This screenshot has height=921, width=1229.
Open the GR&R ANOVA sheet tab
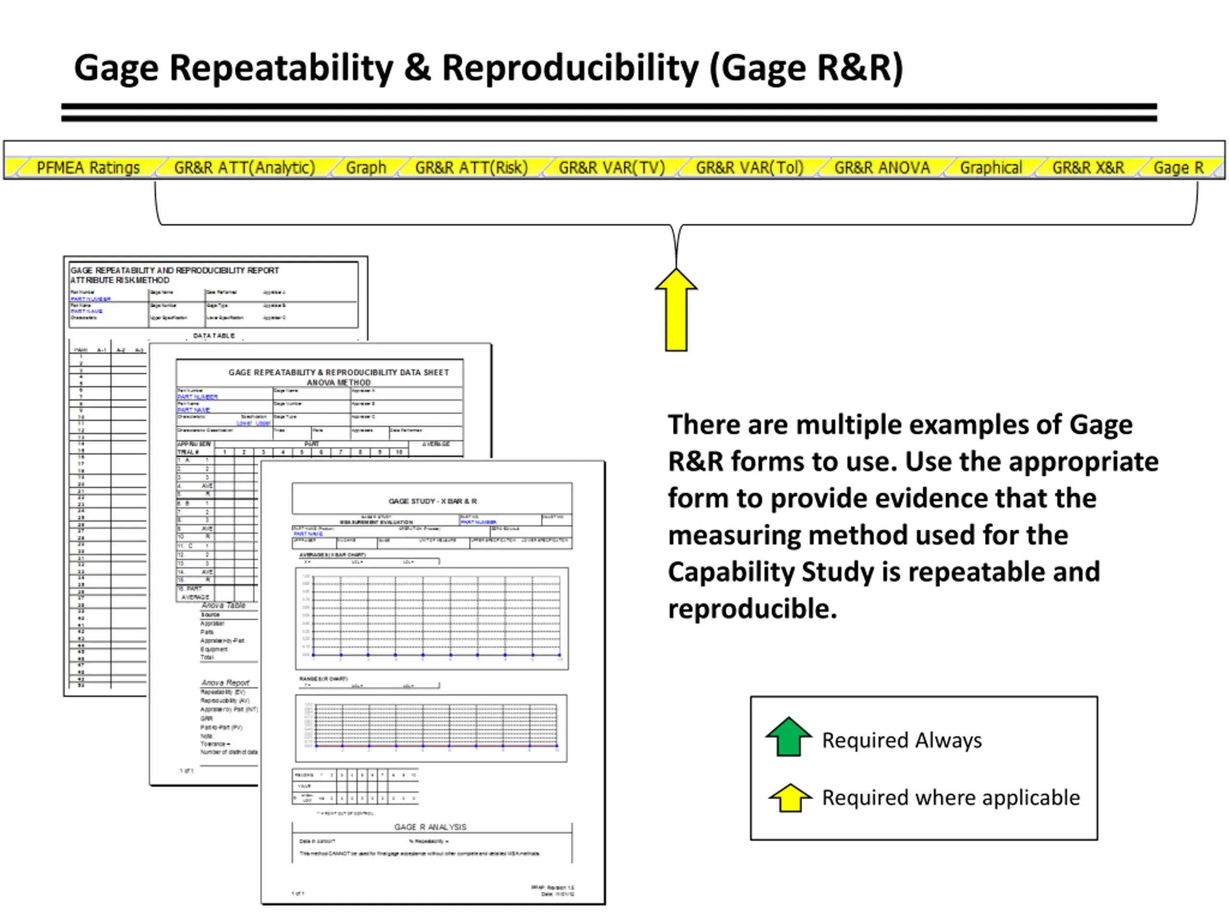click(882, 168)
